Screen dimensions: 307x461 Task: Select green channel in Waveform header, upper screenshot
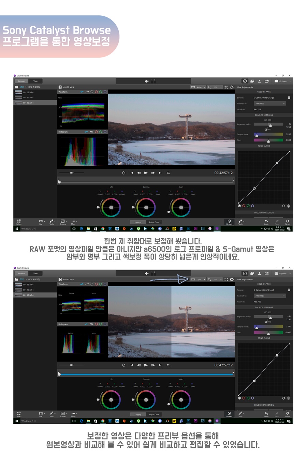coord(101,92)
